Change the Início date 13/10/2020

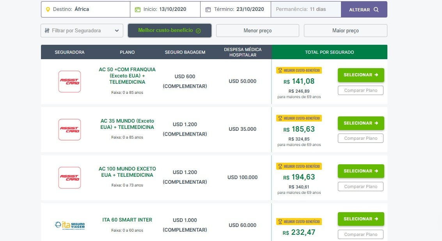(165, 9)
